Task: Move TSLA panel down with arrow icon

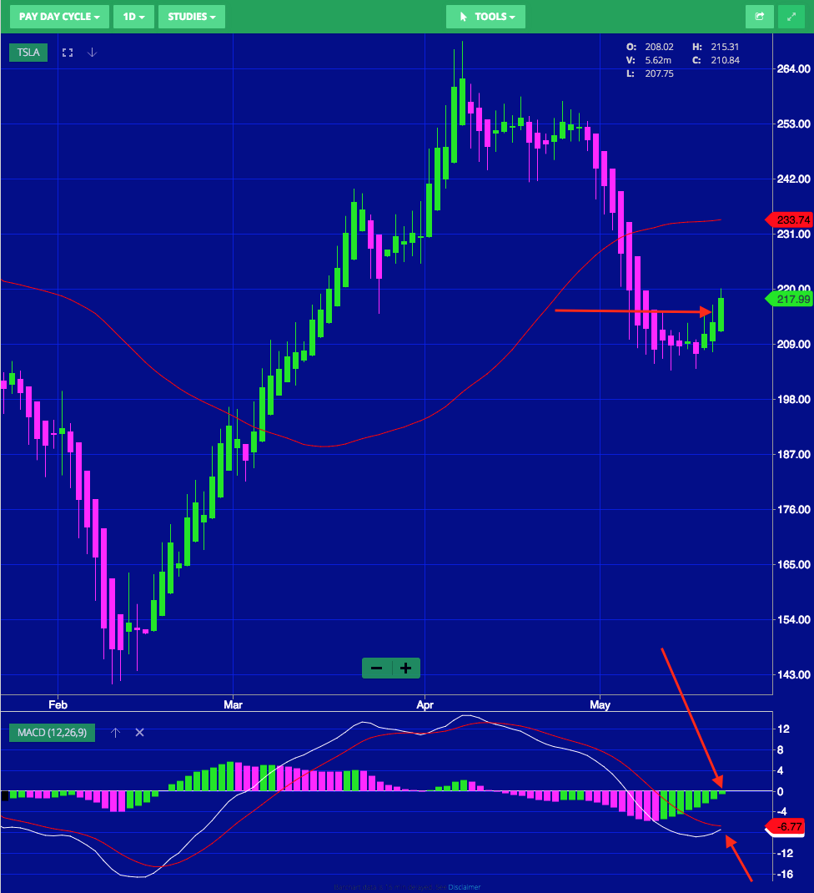Action: (93, 53)
